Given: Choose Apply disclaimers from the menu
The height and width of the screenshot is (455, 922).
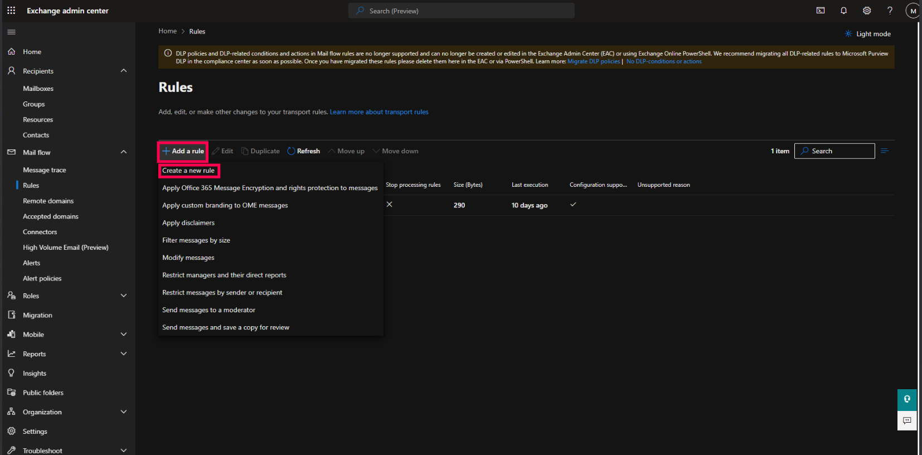Looking at the screenshot, I should click(188, 222).
